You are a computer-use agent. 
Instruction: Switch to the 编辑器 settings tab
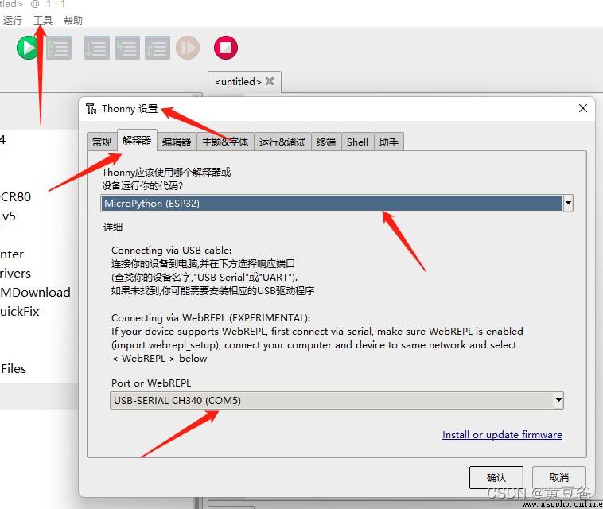tap(177, 142)
